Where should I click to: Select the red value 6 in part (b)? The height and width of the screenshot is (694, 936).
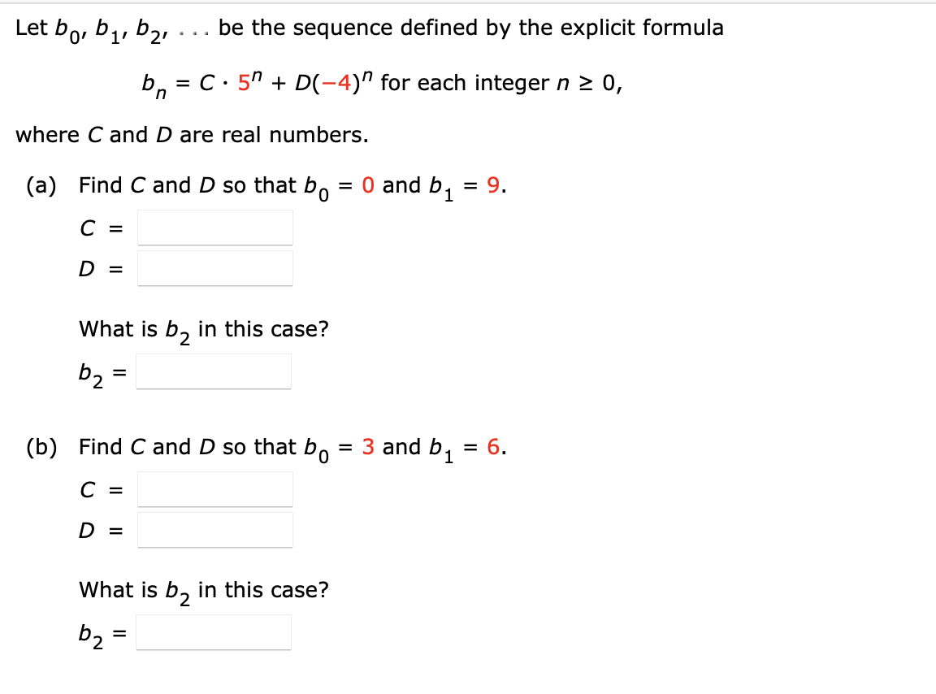tap(492, 447)
